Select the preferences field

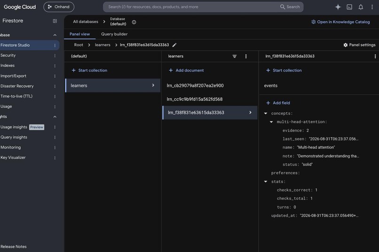pyautogui.click(x=285, y=173)
